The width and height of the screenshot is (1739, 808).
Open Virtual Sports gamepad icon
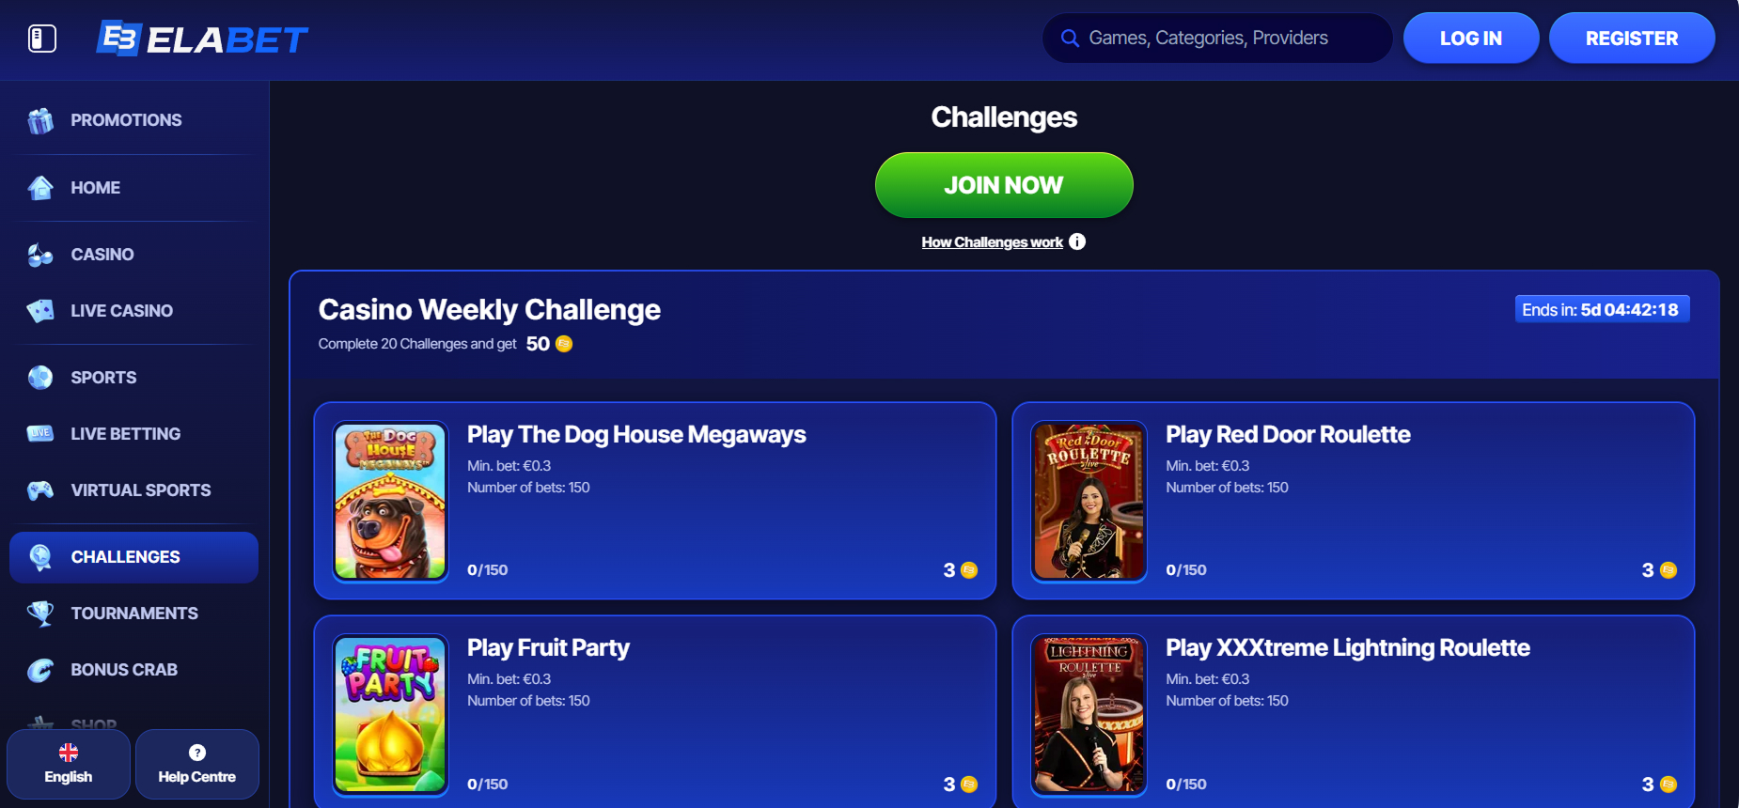pyautogui.click(x=40, y=490)
